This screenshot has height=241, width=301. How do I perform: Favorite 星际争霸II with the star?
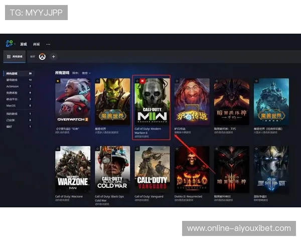click(x=256, y=149)
